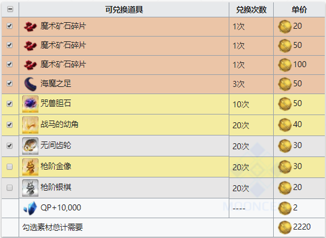Click the price 40 in 战马的幼角 row
Image resolution: width=326 pixels, height=238 pixels.
(297, 124)
